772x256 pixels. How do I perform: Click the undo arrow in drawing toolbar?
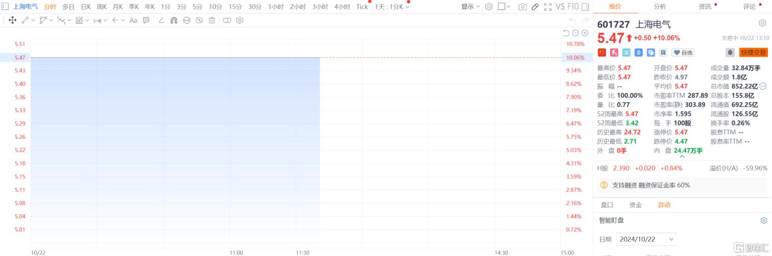click(x=572, y=20)
